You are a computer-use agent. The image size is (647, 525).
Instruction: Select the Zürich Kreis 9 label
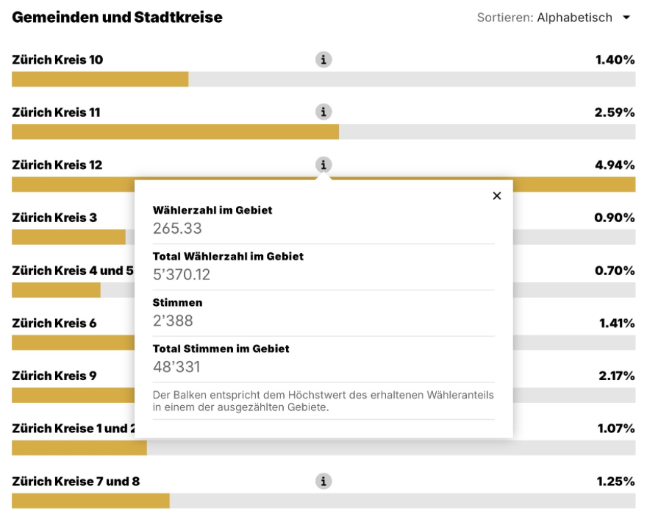click(x=54, y=376)
